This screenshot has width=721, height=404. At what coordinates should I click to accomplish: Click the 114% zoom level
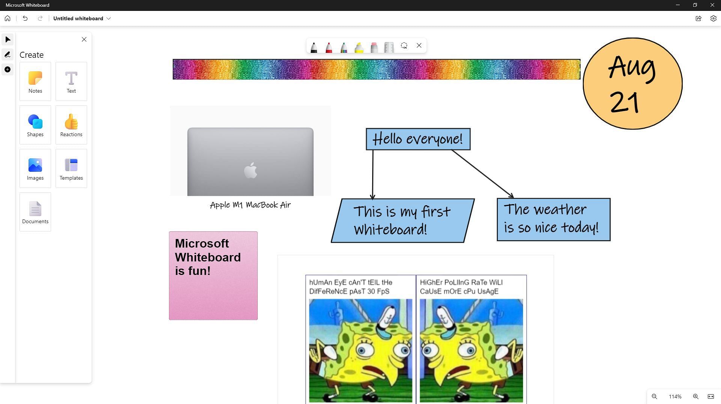[675, 396]
